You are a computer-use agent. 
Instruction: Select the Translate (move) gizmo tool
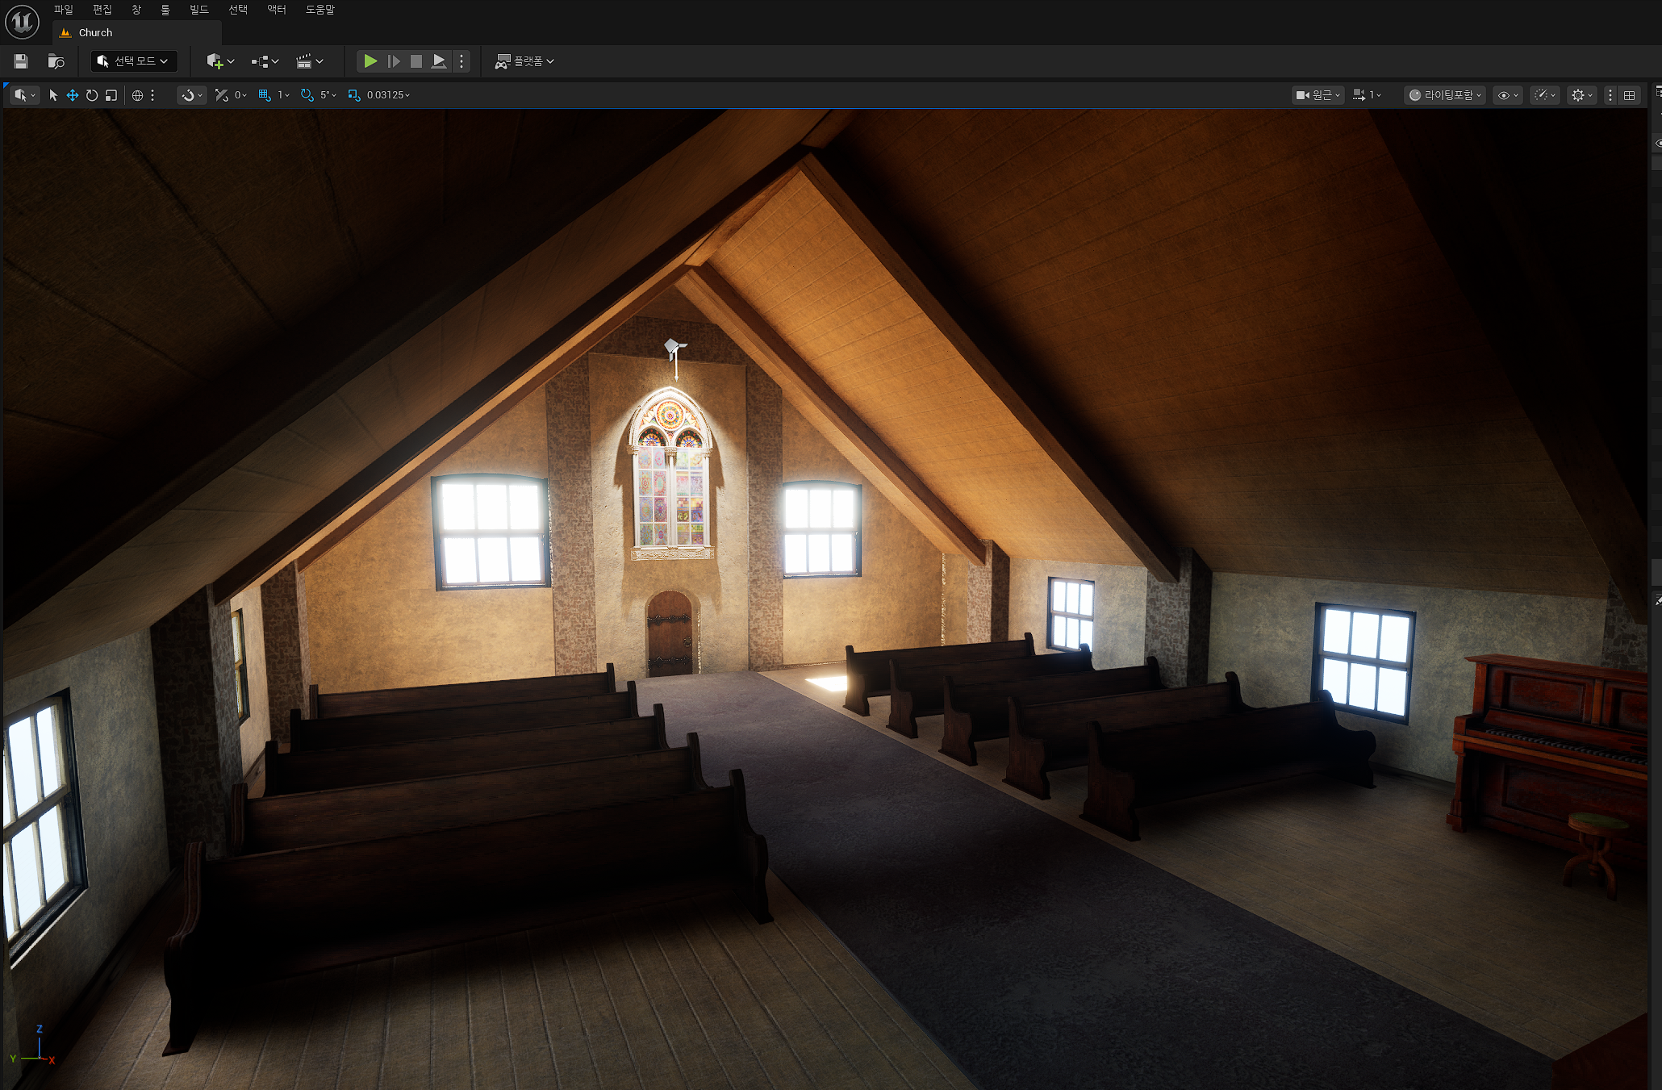pyautogui.click(x=73, y=95)
